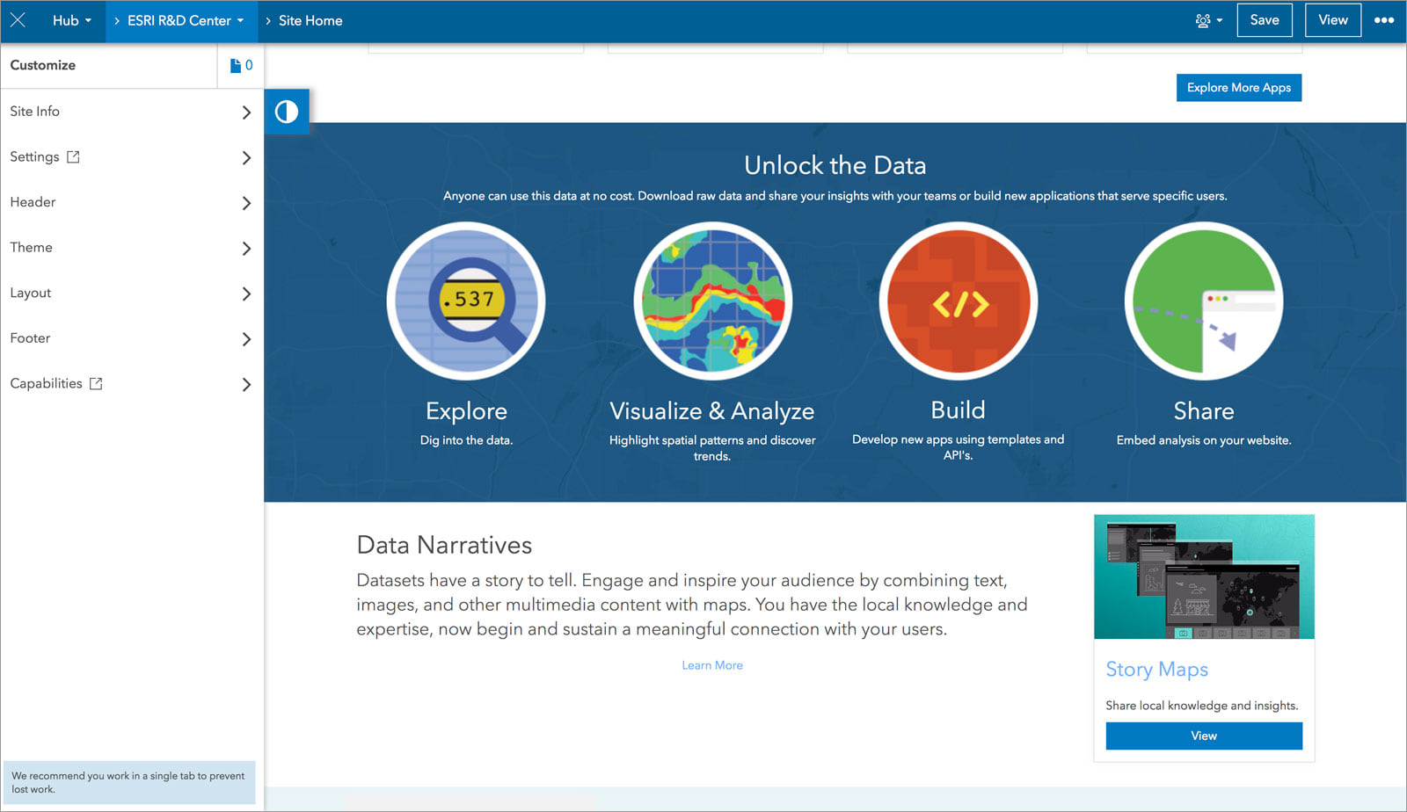
Task: Click the drafts document icon counter
Action: pyautogui.click(x=241, y=65)
